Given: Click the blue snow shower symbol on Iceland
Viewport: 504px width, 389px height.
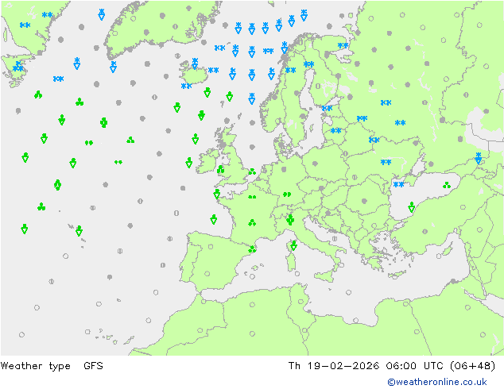Looking at the screenshot, I should click(x=195, y=64).
